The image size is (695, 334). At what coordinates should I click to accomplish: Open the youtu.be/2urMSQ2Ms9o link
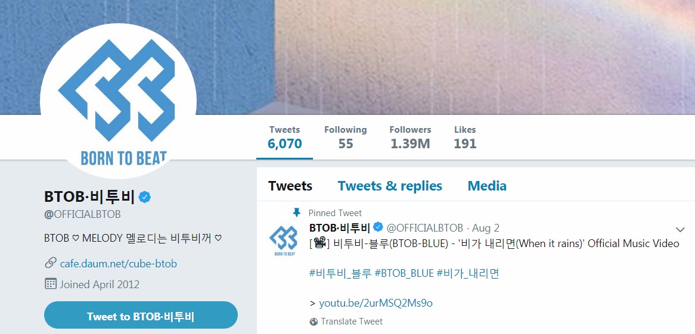(376, 303)
